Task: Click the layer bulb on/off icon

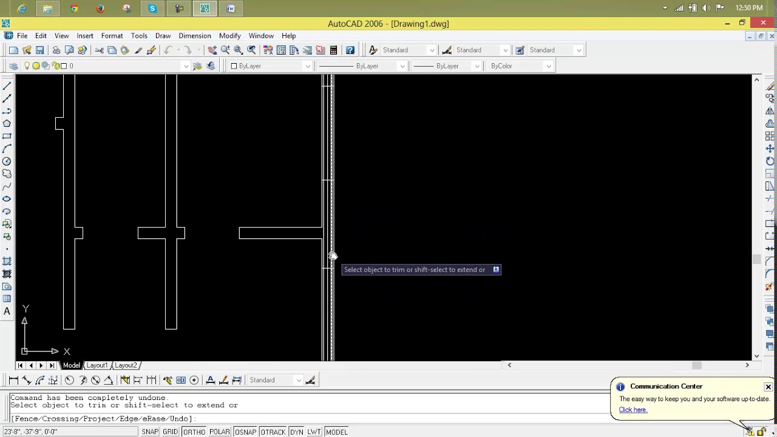Action: pos(27,66)
